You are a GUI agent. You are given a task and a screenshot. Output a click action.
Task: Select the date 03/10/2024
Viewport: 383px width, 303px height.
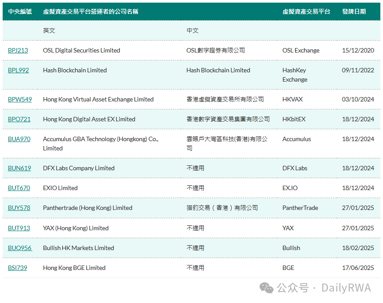pyautogui.click(x=358, y=99)
